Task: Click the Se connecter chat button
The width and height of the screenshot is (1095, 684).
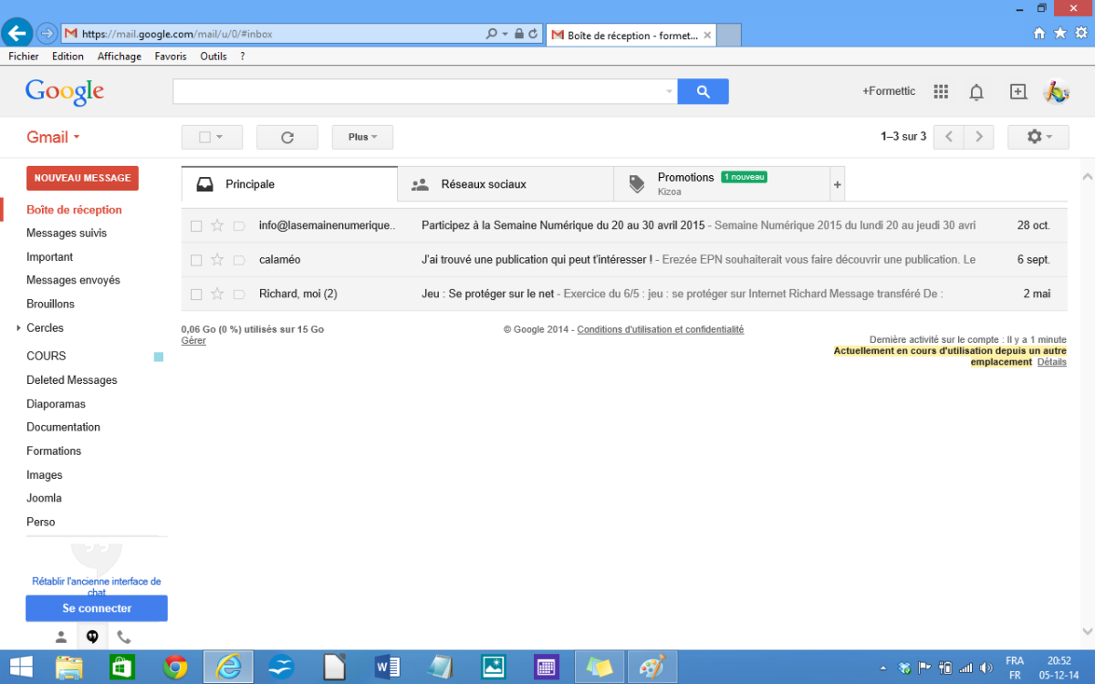Action: point(97,608)
